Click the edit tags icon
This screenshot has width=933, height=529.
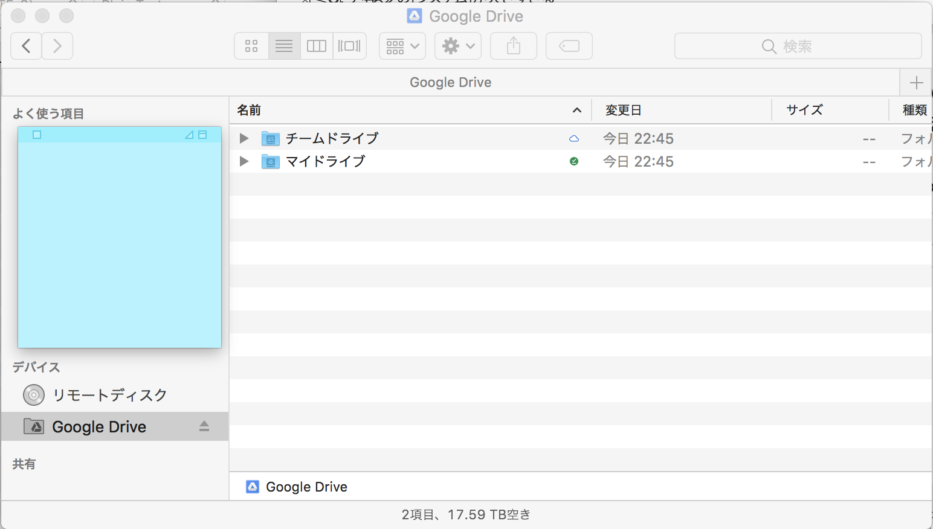[x=569, y=46]
